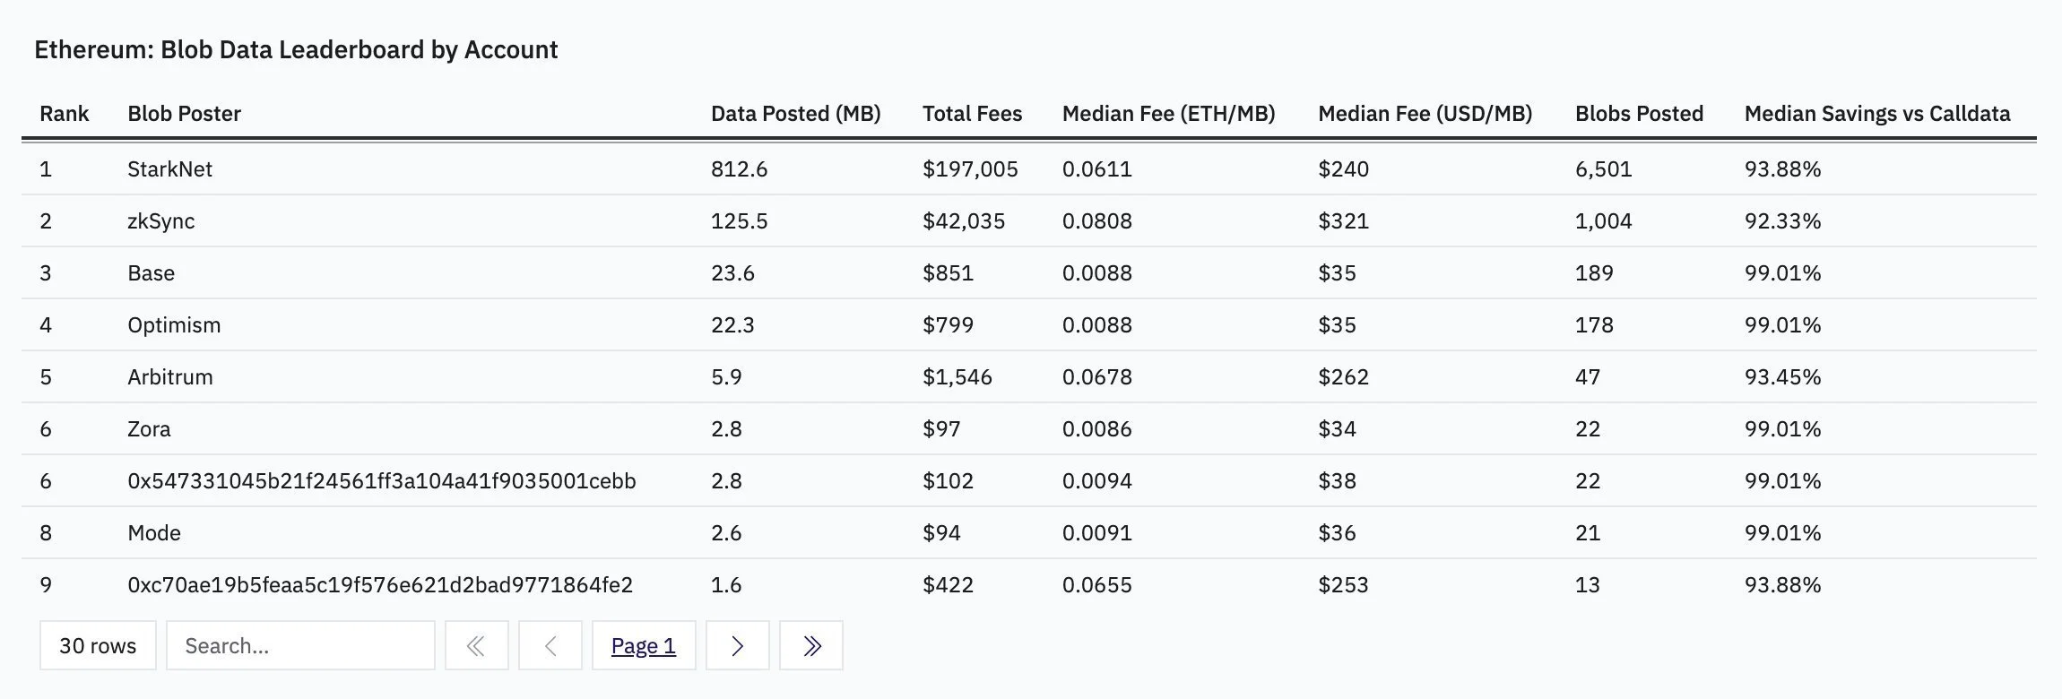Sort by Rank column header
The height and width of the screenshot is (699, 2062).
click(65, 114)
